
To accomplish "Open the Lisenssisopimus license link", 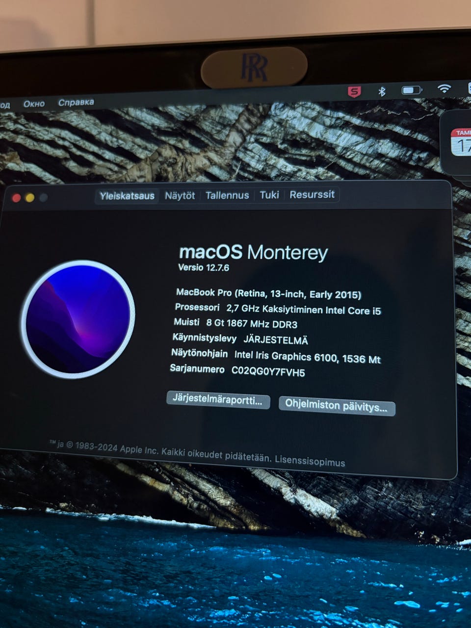I will tap(310, 461).
